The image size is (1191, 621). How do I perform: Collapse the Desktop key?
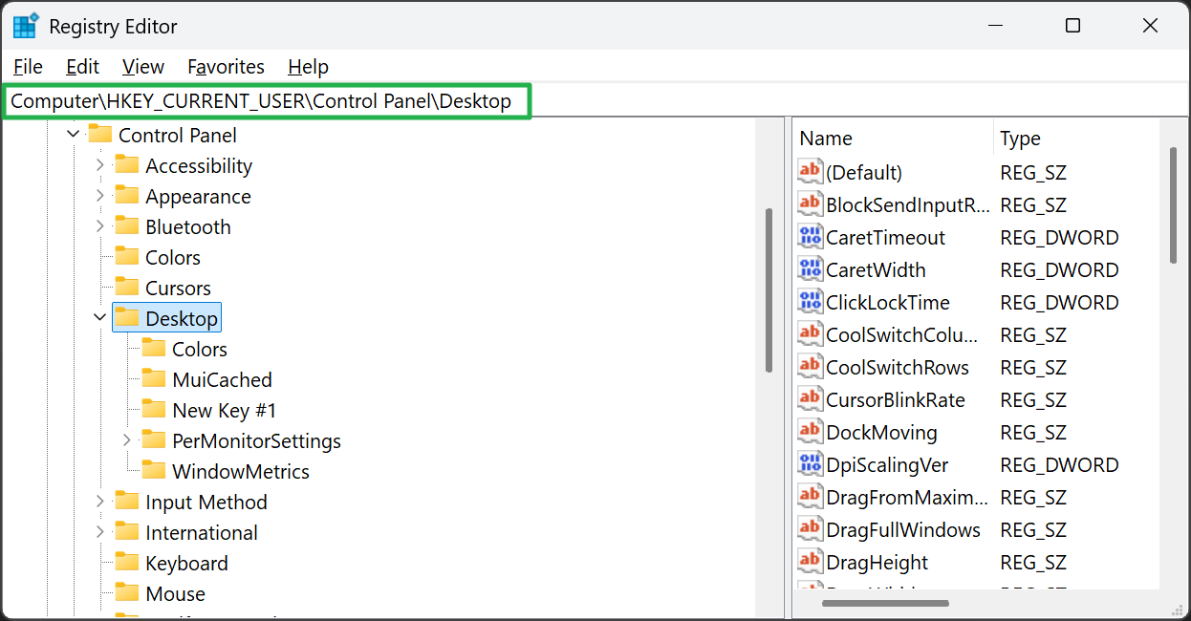100,318
